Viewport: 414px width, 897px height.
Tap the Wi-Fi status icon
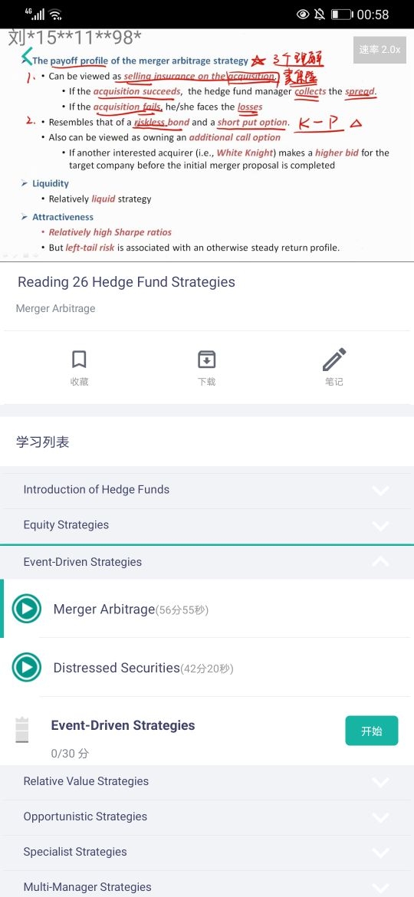[x=55, y=15]
